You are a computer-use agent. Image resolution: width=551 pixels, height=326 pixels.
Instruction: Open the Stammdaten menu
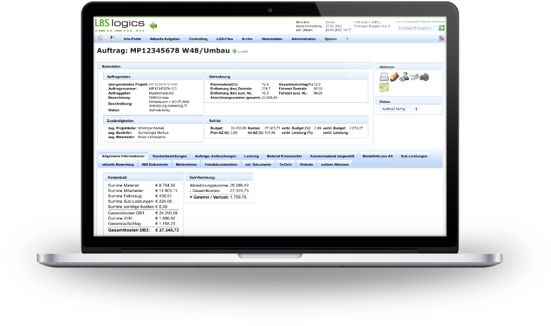tap(273, 38)
